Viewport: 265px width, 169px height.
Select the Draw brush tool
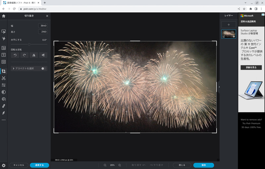(x=4, y=113)
